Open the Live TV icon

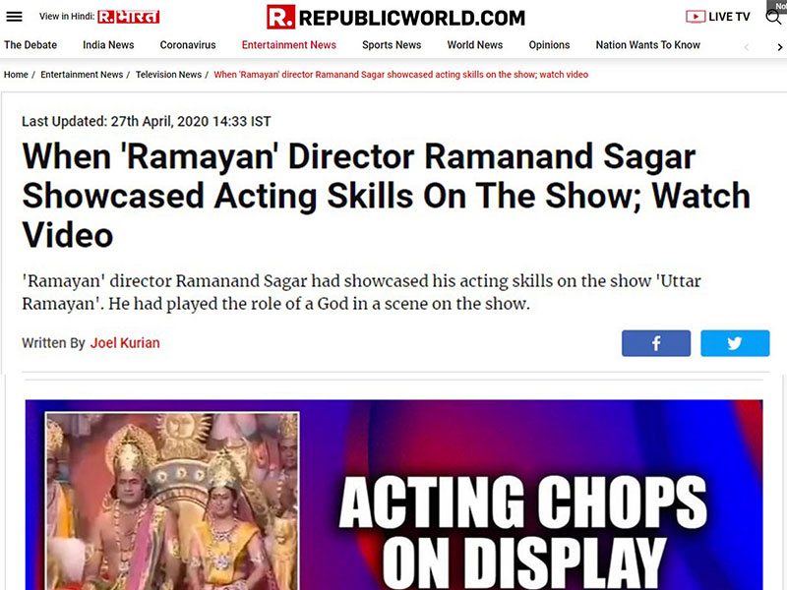click(x=696, y=17)
